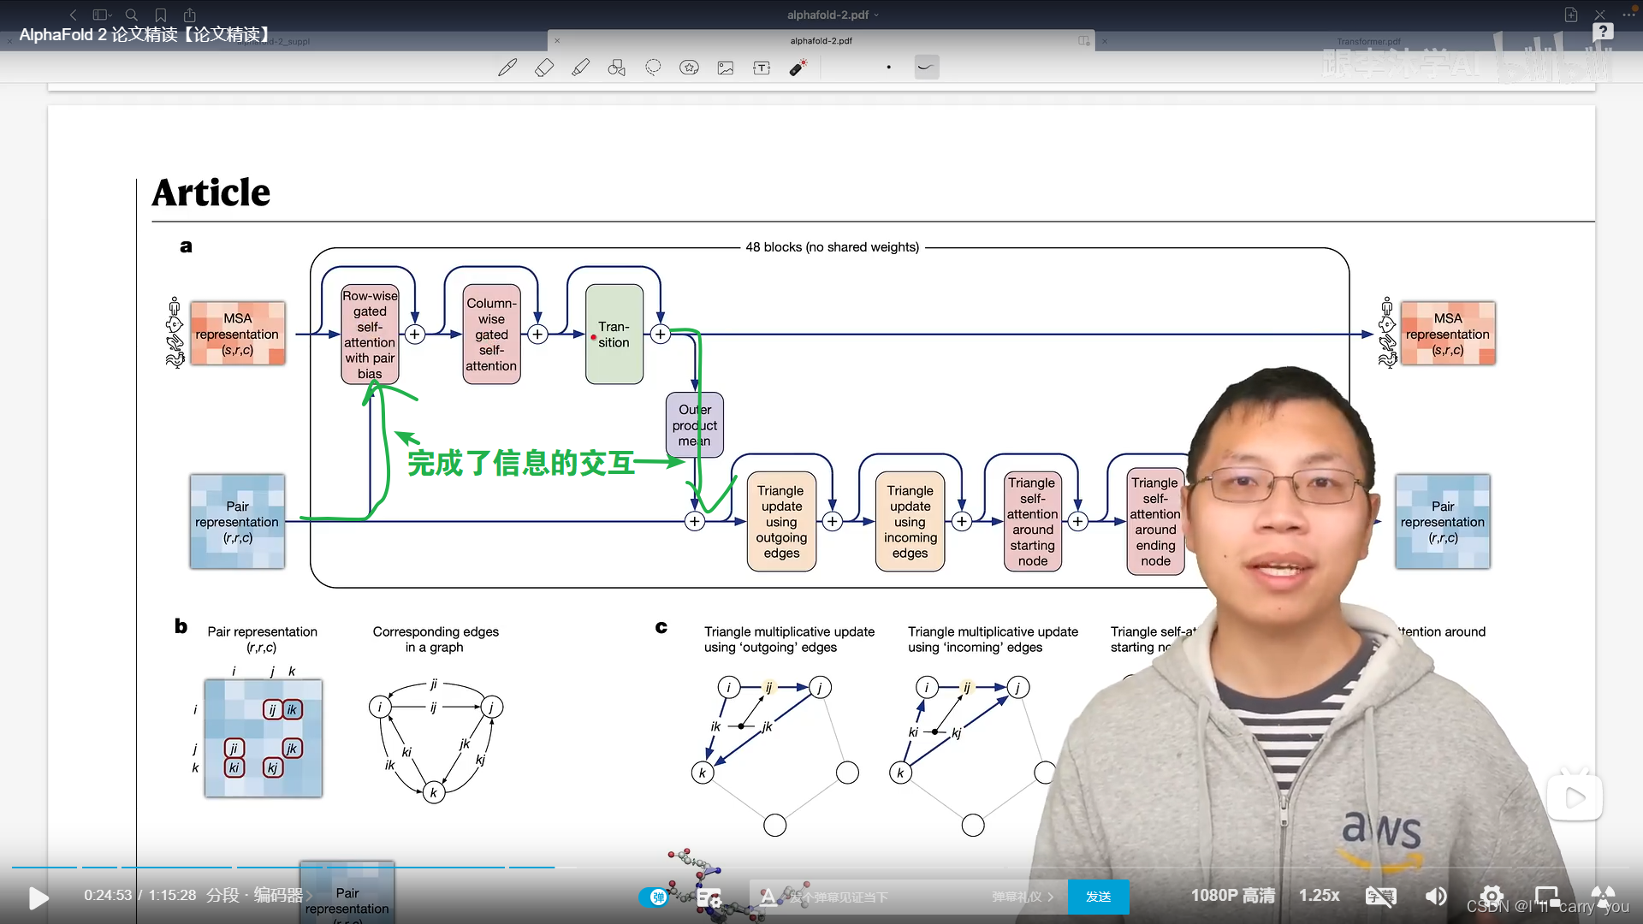The width and height of the screenshot is (1643, 924).
Task: Select the pen drawing tool
Action: point(507,68)
